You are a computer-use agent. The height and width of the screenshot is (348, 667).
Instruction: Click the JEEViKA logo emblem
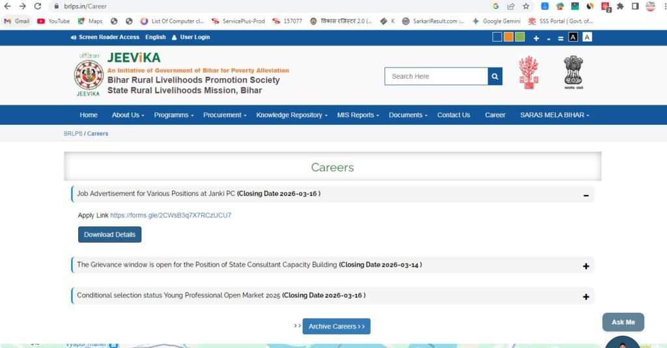click(87, 75)
